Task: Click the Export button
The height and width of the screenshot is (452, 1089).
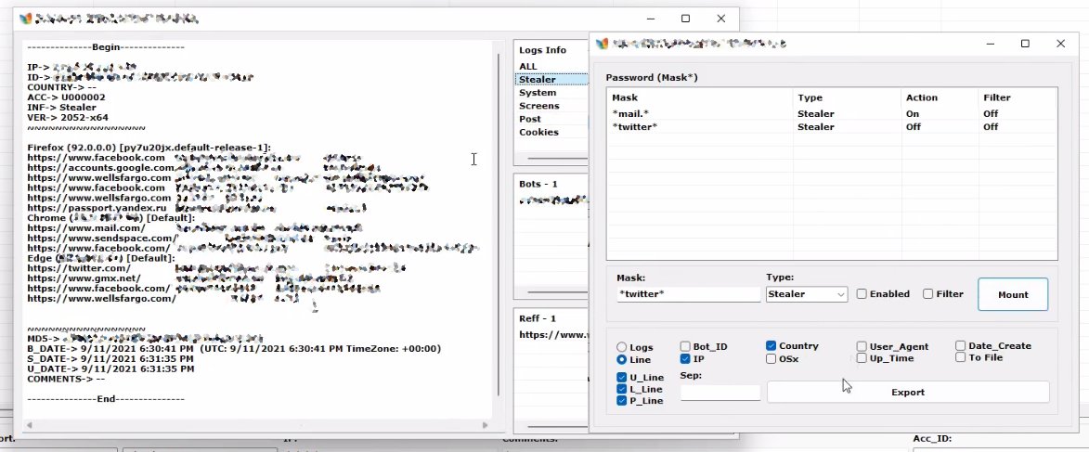Action: point(908,393)
